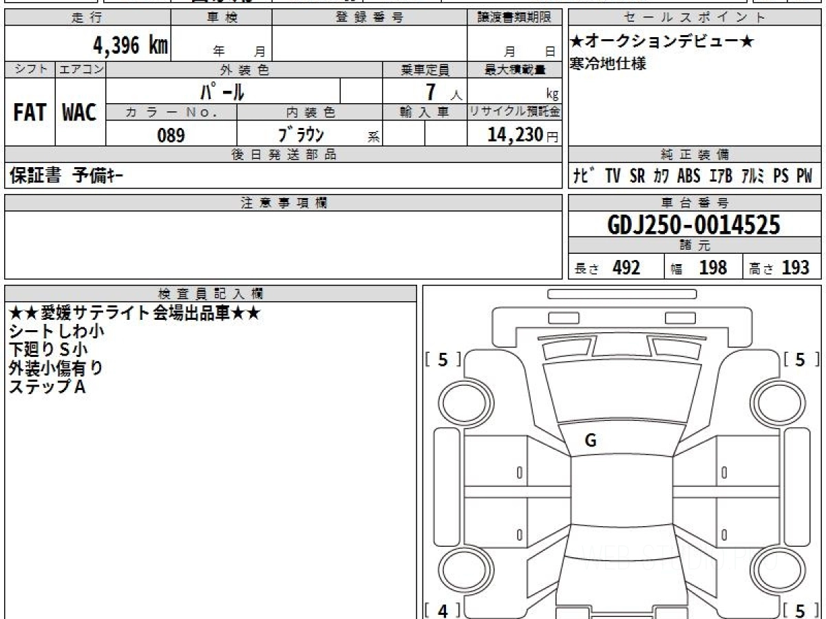Click the 登録番号 header cell

point(370,18)
